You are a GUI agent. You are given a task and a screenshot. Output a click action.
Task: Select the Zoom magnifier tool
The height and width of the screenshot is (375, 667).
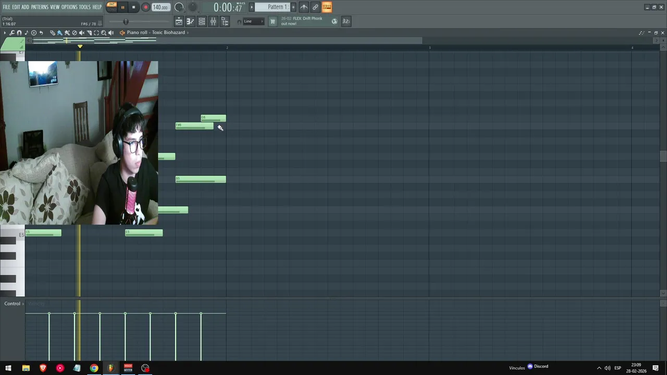tap(104, 33)
